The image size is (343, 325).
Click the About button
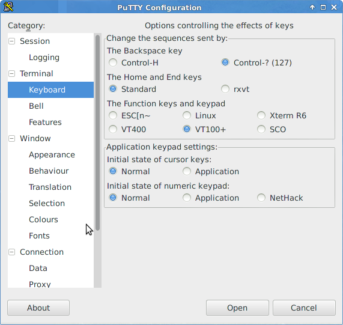38,308
